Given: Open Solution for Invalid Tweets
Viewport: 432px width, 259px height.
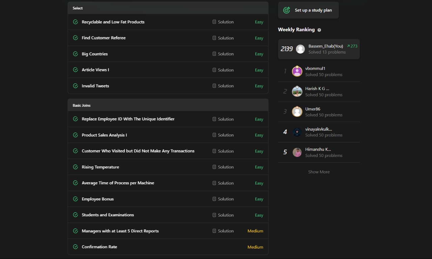Looking at the screenshot, I should (223, 86).
